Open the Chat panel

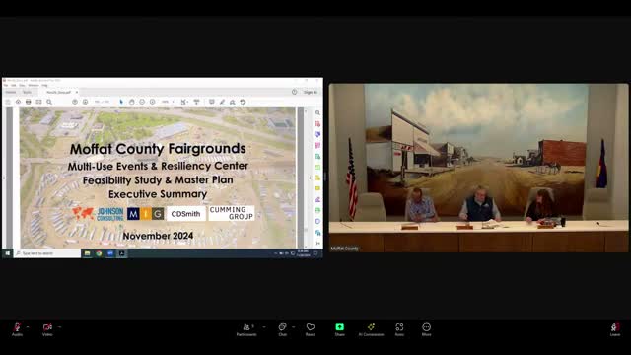[283, 329]
